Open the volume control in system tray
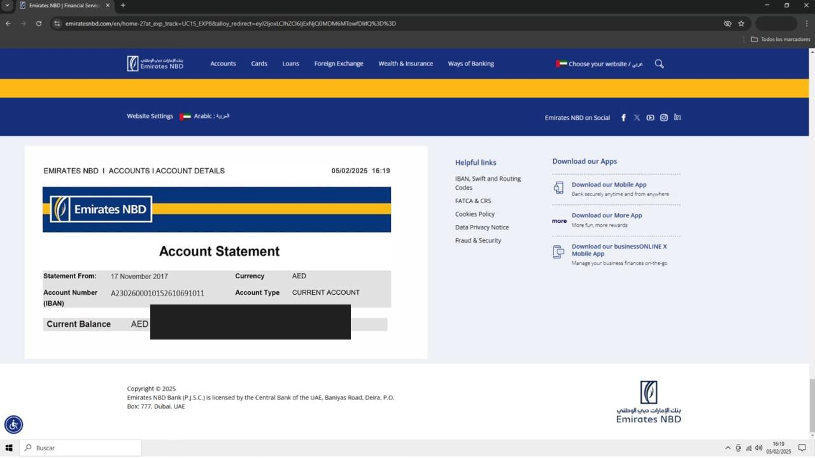815x458 pixels. coord(758,448)
